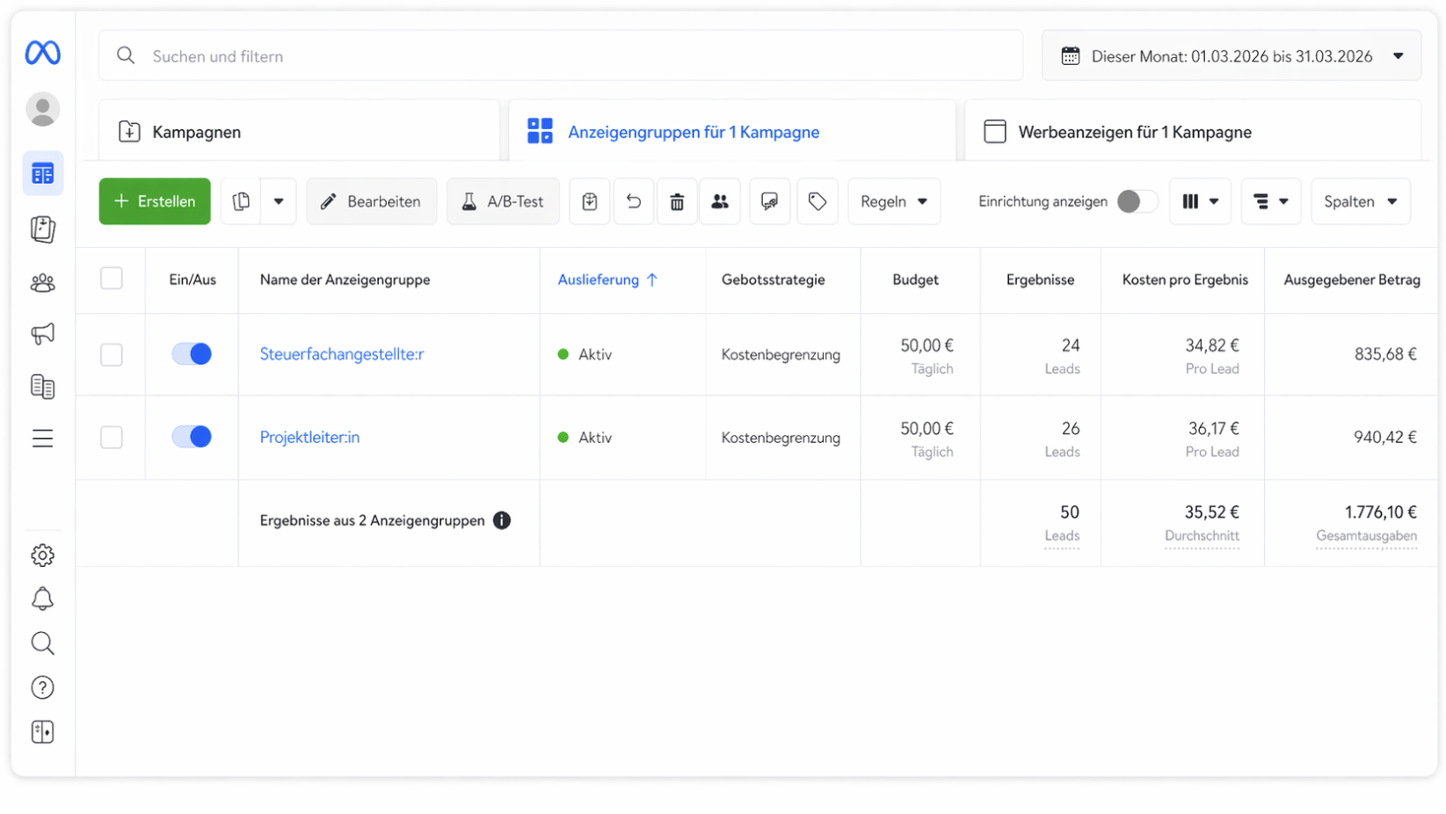This screenshot has width=1446, height=814.
Task: Open the notifications bell
Action: (42, 600)
